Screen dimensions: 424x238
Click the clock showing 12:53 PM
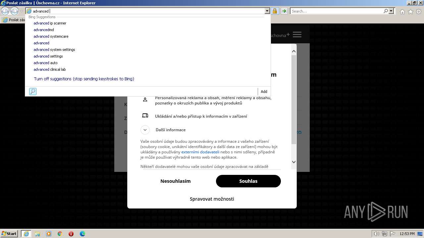click(407, 234)
